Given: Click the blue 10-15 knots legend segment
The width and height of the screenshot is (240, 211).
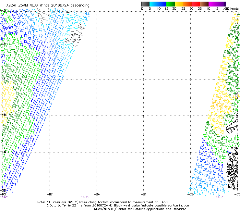Looking at the screenshot, I should pyautogui.click(x=162, y=4).
